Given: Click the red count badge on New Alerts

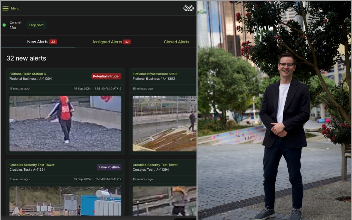Looking at the screenshot, I should (53, 42).
